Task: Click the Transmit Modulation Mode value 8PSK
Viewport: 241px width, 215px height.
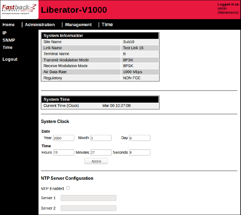Action: [x=128, y=60]
